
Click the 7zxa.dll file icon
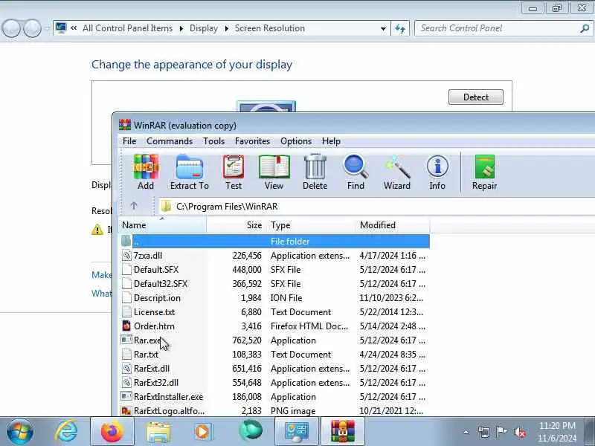[x=126, y=256]
